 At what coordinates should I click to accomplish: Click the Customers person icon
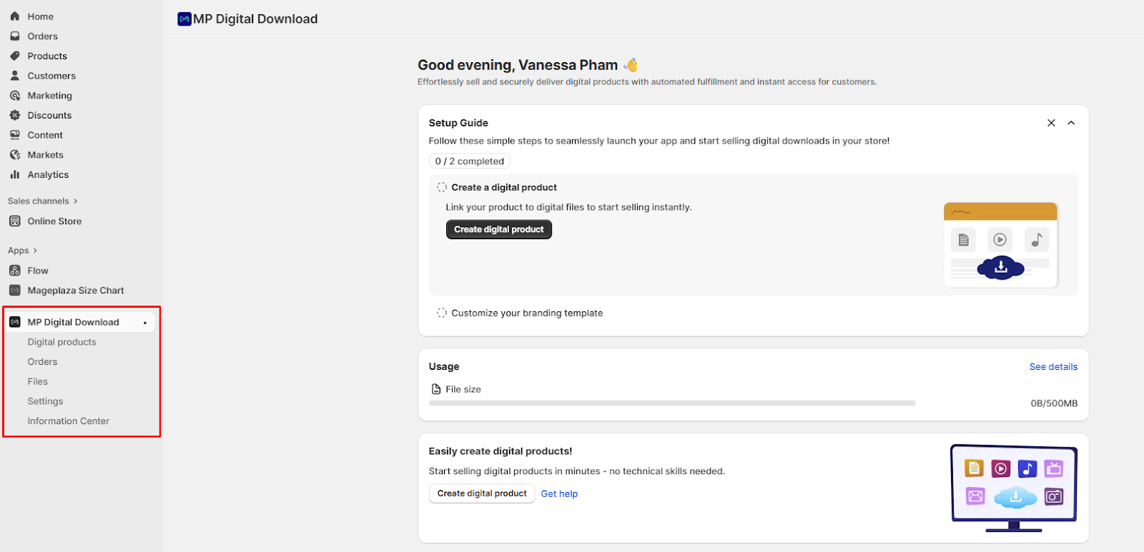click(x=15, y=76)
